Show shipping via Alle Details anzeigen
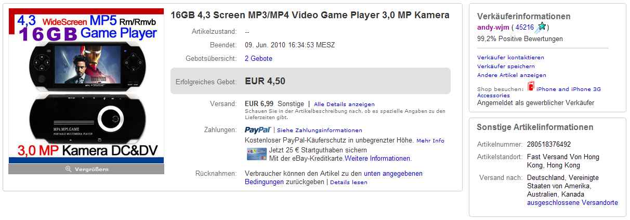 [344, 105]
